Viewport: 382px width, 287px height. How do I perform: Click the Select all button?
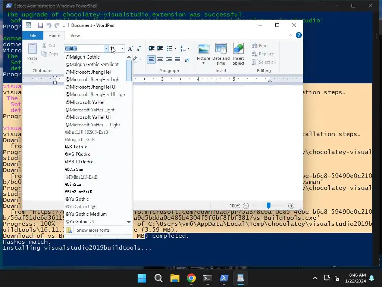(x=264, y=62)
